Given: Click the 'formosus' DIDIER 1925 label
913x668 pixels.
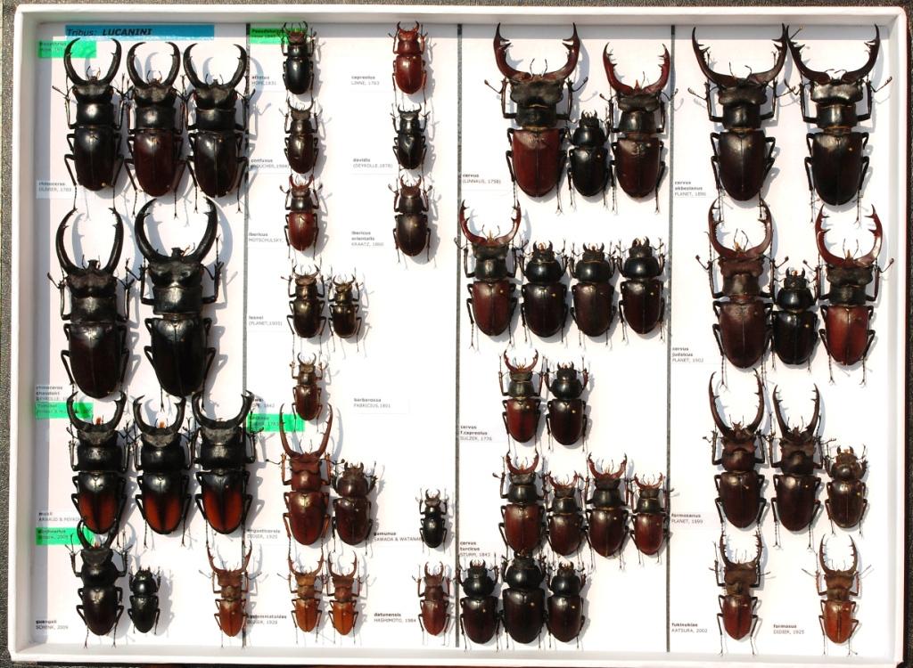Looking at the screenshot, I should [x=790, y=629].
